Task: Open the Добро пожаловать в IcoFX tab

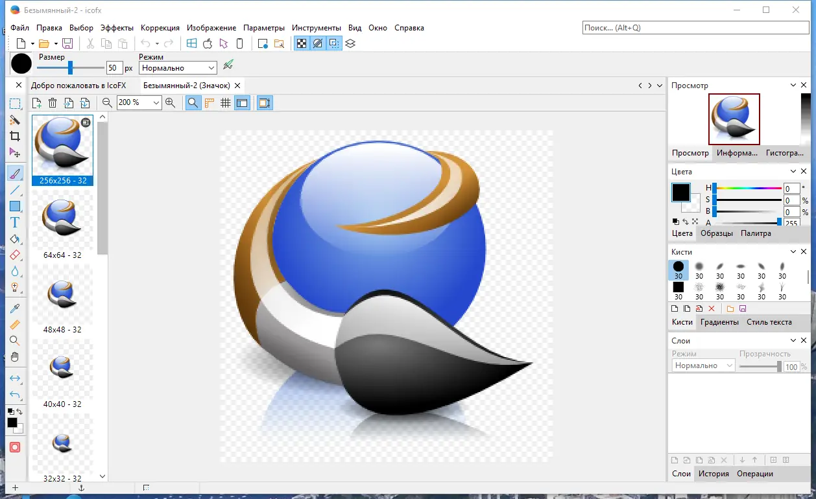Action: (78, 86)
